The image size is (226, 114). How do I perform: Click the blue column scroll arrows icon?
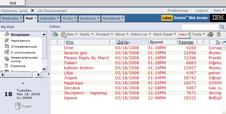pyautogui.click(x=224, y=42)
